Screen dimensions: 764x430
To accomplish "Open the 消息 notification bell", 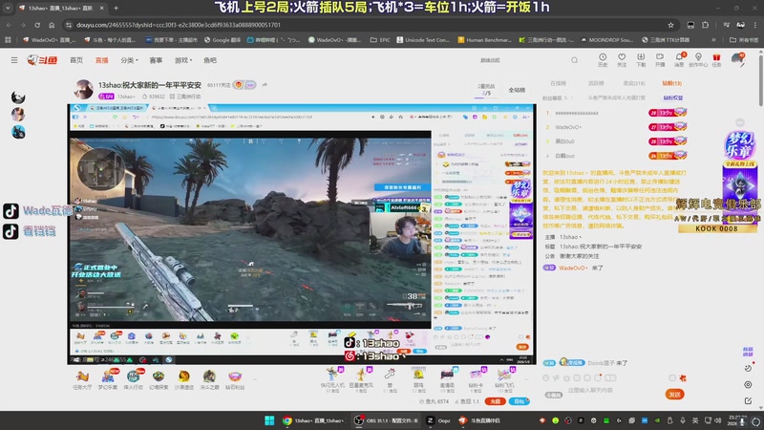I will (679, 60).
